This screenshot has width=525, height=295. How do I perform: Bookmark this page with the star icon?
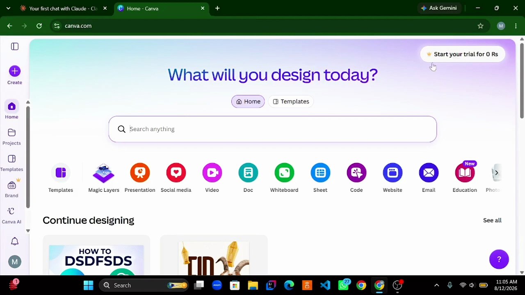click(480, 26)
